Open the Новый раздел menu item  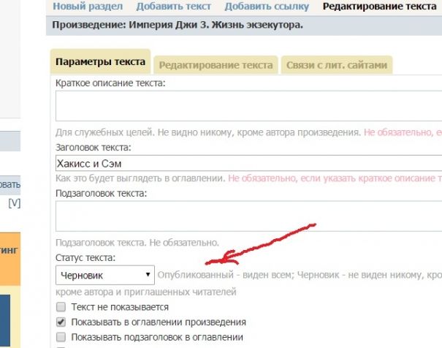tap(83, 7)
